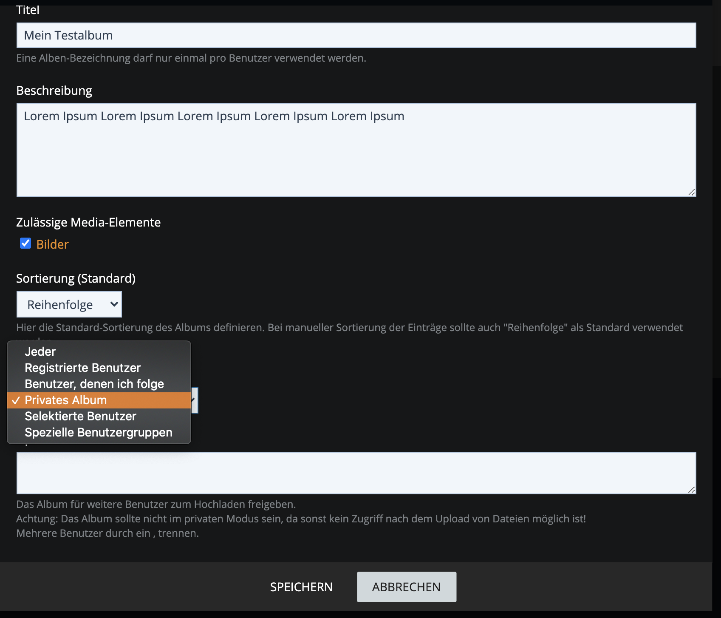Select Jeder from the visibility list
721x618 pixels.
[x=40, y=352]
